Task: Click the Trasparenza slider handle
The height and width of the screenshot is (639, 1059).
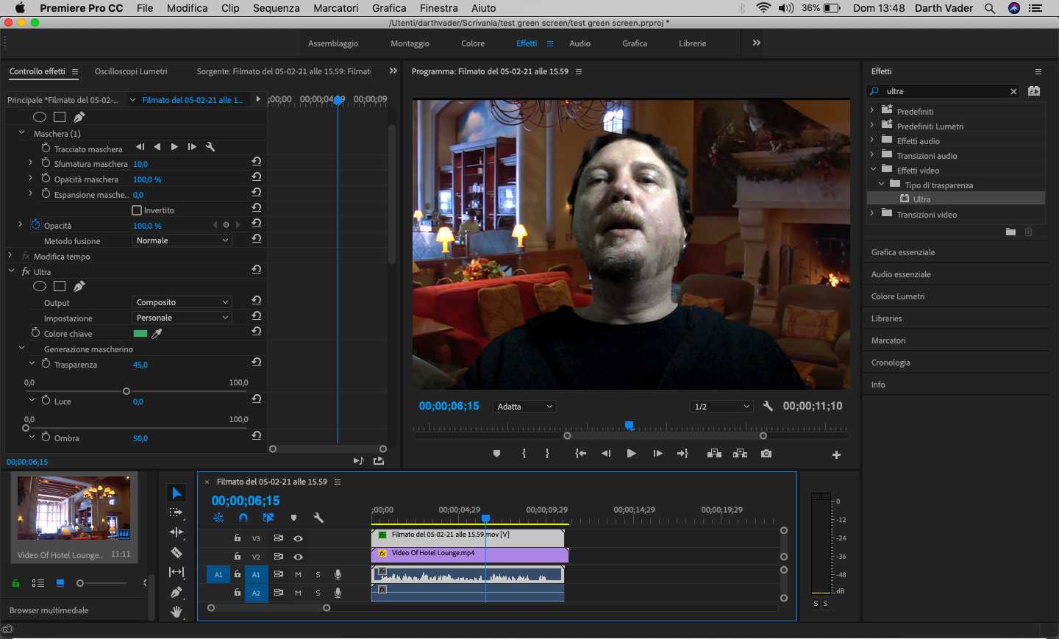Action: (x=126, y=391)
